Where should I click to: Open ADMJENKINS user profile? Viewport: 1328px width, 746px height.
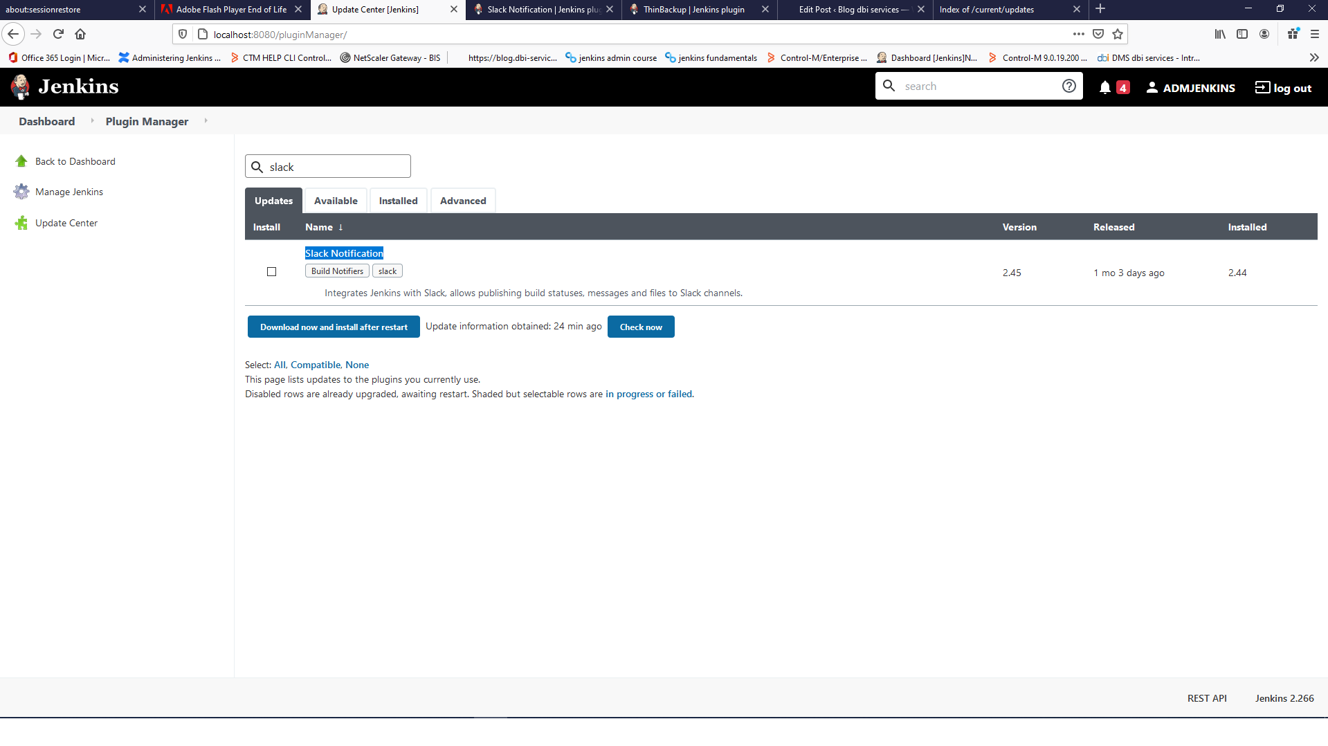pos(1190,88)
